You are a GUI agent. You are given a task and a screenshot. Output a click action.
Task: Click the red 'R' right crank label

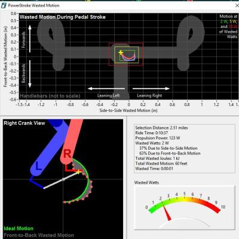(x=67, y=154)
